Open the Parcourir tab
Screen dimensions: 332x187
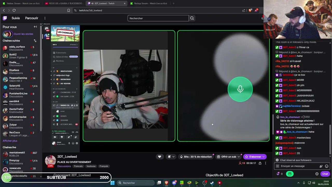click(32, 18)
